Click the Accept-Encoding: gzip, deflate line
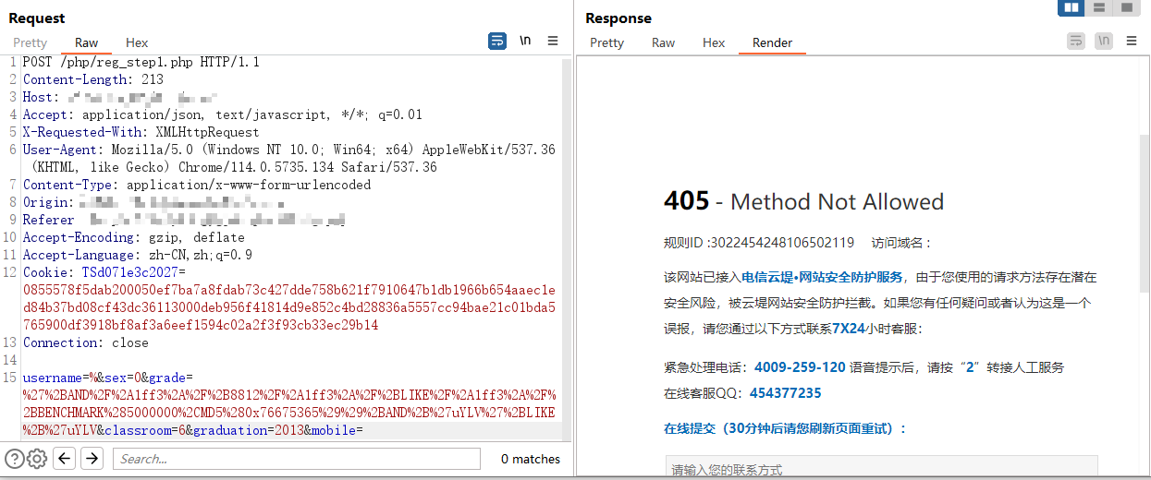The width and height of the screenshot is (1151, 480). click(x=134, y=237)
